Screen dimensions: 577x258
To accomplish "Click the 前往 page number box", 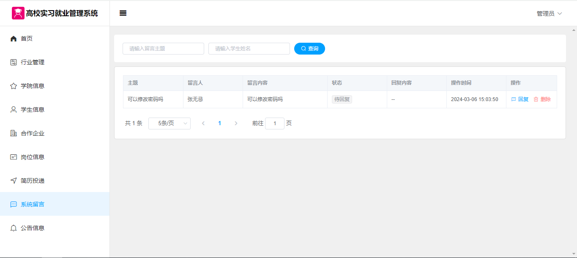I will [x=275, y=124].
